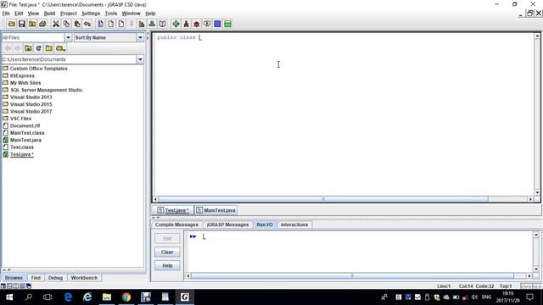The width and height of the screenshot is (543, 305).
Task: Switch to the Interactions tab
Action: pyautogui.click(x=294, y=225)
